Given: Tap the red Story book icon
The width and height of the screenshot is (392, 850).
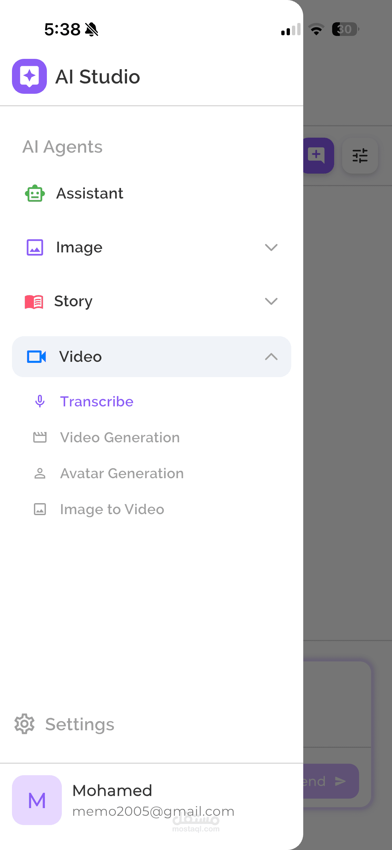Looking at the screenshot, I should click(x=34, y=302).
